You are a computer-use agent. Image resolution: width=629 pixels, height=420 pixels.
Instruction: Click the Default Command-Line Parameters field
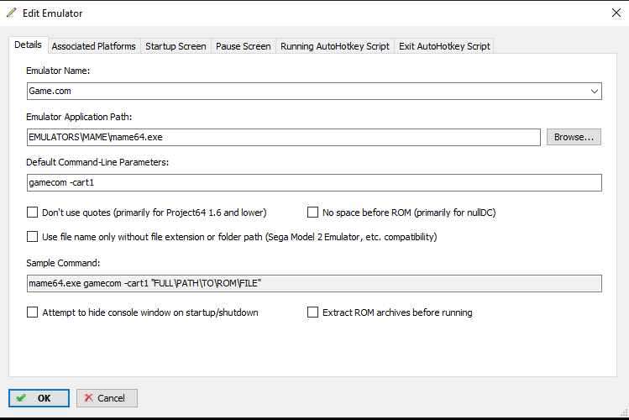point(314,182)
